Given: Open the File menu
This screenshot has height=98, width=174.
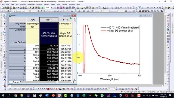Looking at the screenshot, I should tap(3, 4).
